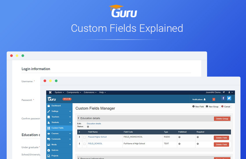Open the Twitter icon link
Viewport: 246px width, 159px height.
229,98
